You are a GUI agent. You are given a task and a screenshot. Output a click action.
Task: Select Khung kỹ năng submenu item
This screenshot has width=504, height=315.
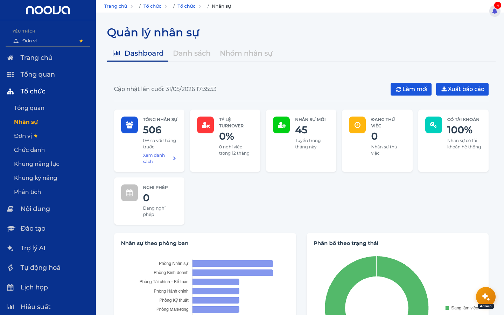(35, 178)
